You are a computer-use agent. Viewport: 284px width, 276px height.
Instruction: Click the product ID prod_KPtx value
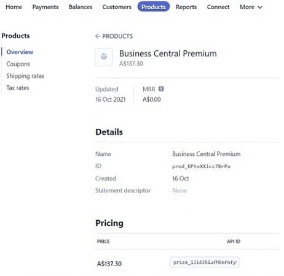click(x=201, y=166)
